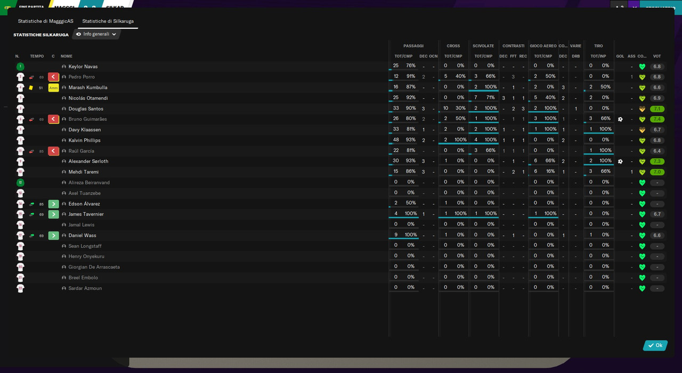682x373 pixels.
Task: Select the Statistiche di Silkaruga tab
Action: click(x=108, y=21)
